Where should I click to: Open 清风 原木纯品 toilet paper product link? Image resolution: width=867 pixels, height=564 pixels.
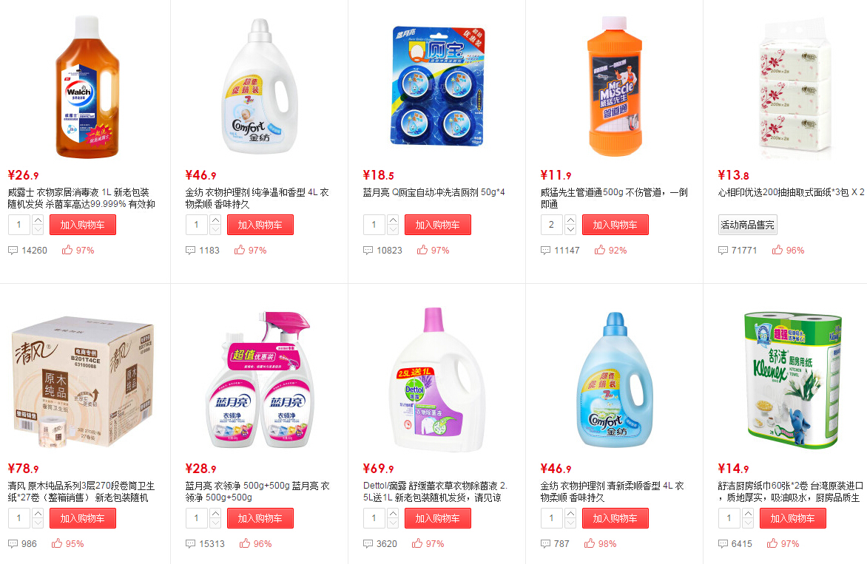pos(81,492)
